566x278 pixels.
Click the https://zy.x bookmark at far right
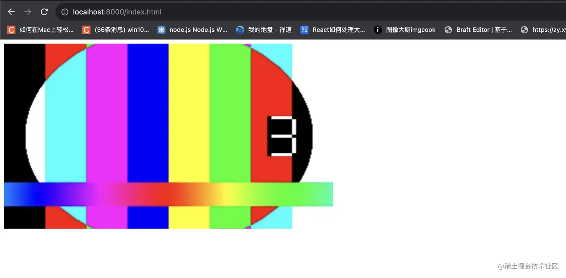pos(548,30)
